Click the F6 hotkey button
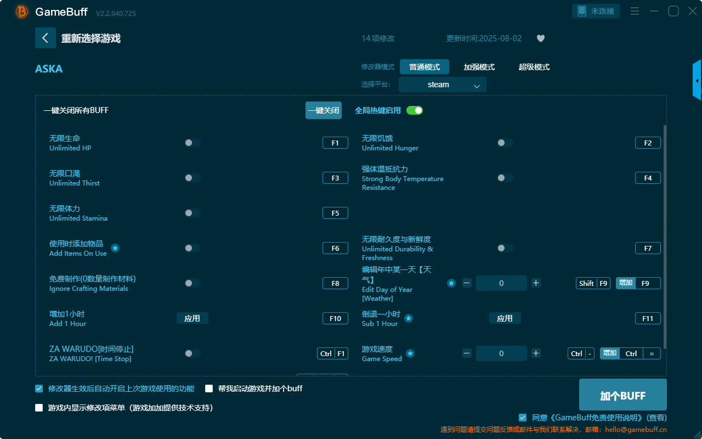 click(x=335, y=248)
